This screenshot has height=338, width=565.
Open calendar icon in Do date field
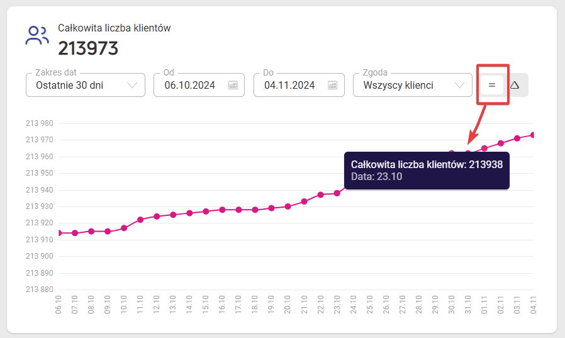[333, 85]
